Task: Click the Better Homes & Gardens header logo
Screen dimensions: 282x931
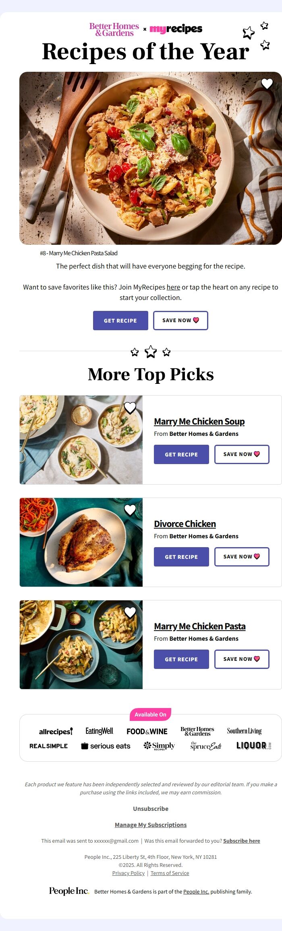Action: 114,29
